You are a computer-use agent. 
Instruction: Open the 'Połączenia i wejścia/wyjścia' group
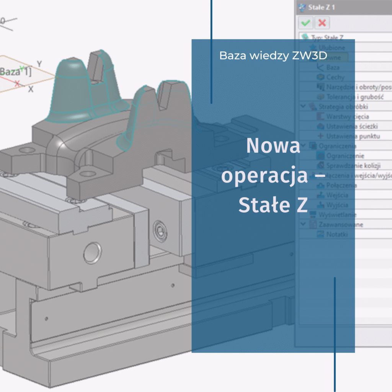point(355,175)
